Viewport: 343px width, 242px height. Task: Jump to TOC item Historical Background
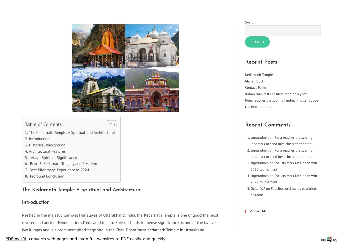click(45, 145)
